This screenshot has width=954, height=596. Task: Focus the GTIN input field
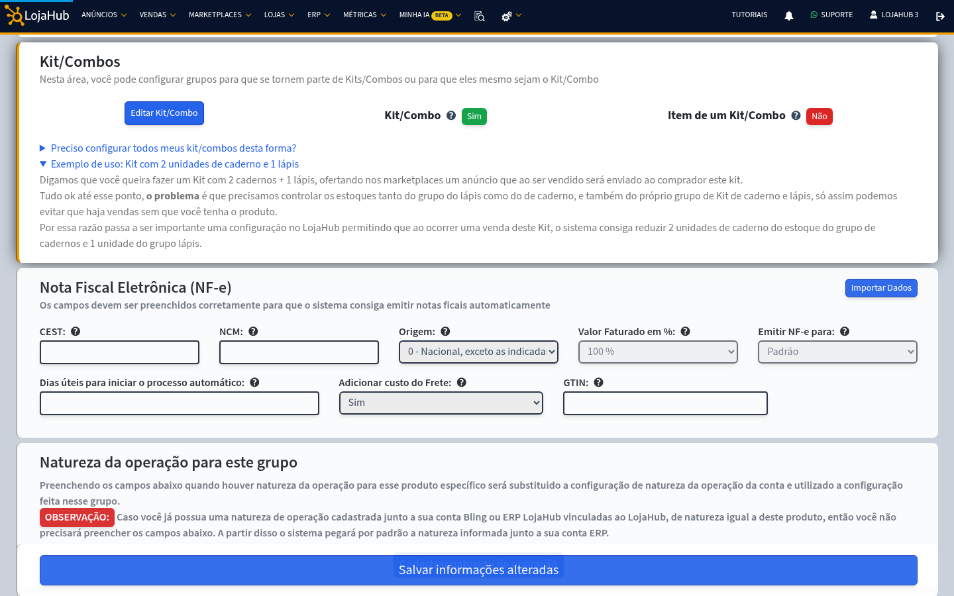665,403
